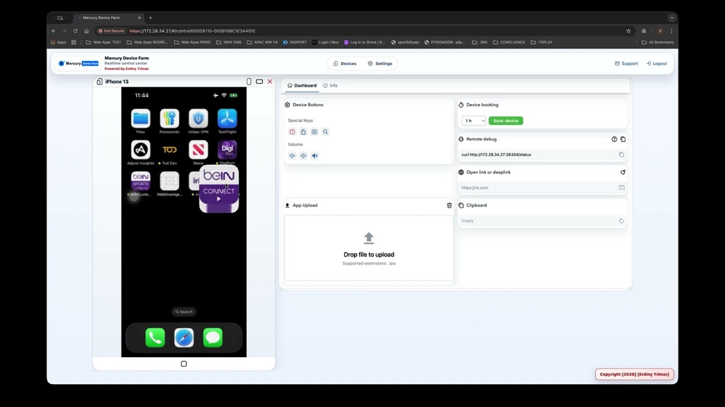The image size is (725, 407).
Task: Open Safari in the iPhone dock
Action: [184, 337]
